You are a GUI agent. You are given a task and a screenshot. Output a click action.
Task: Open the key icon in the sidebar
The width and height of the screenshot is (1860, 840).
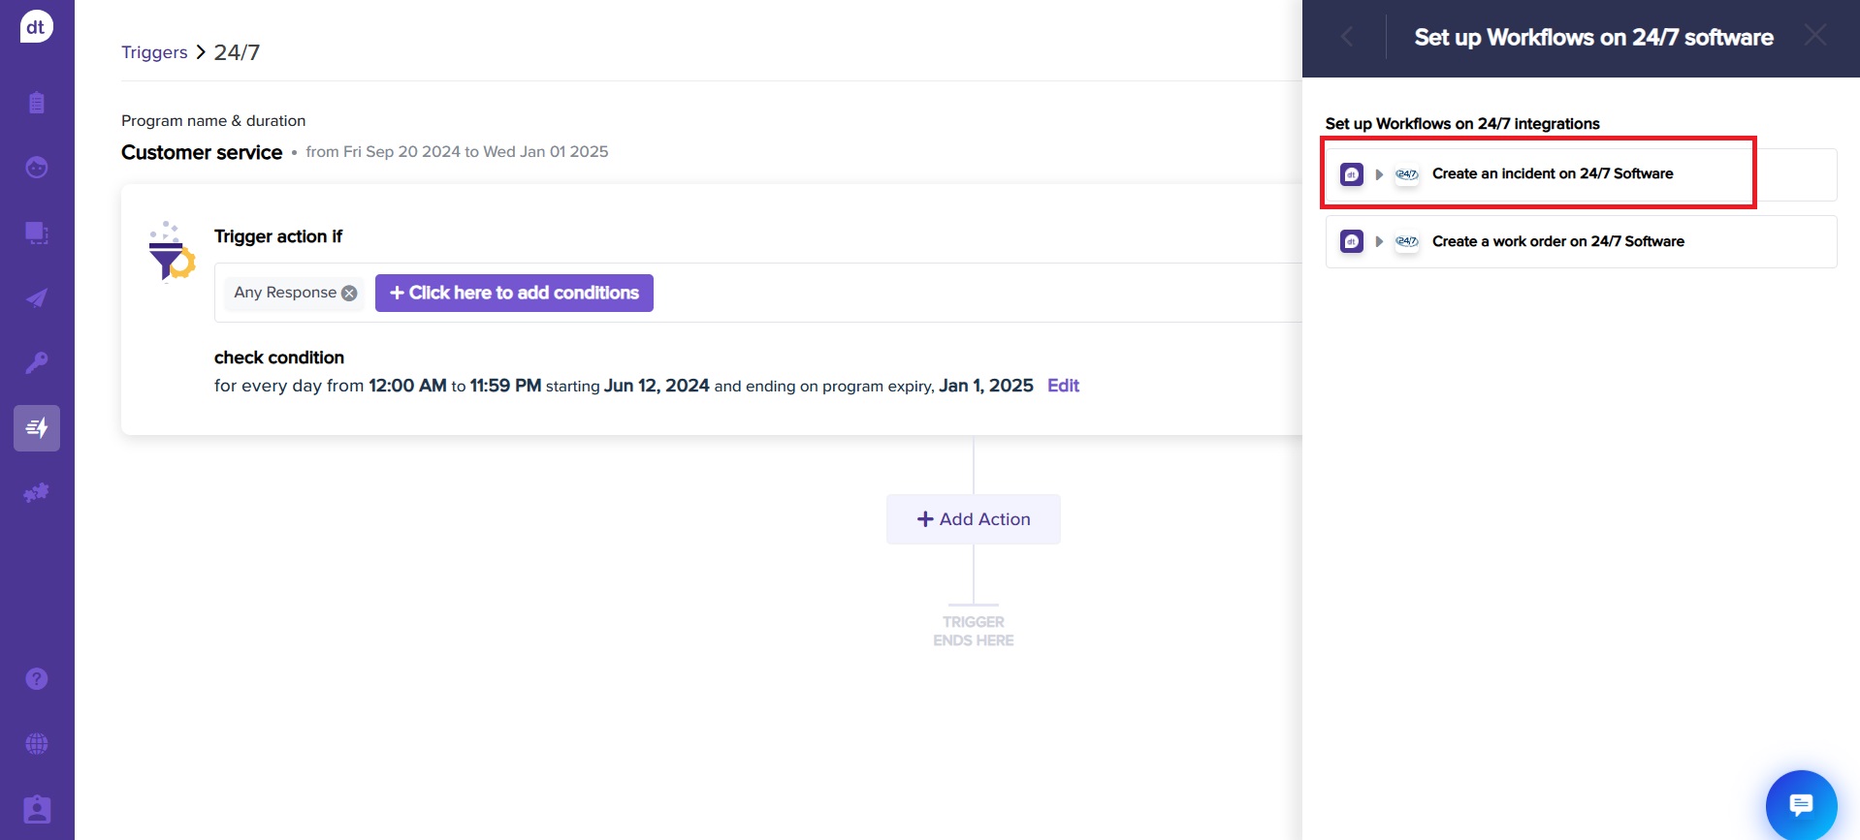37,362
